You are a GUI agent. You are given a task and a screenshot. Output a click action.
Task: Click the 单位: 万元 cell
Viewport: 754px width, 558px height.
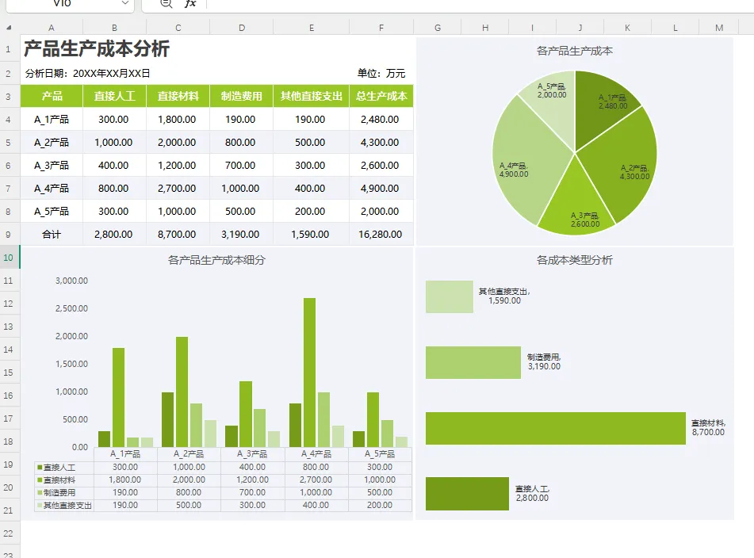pyautogui.click(x=381, y=74)
